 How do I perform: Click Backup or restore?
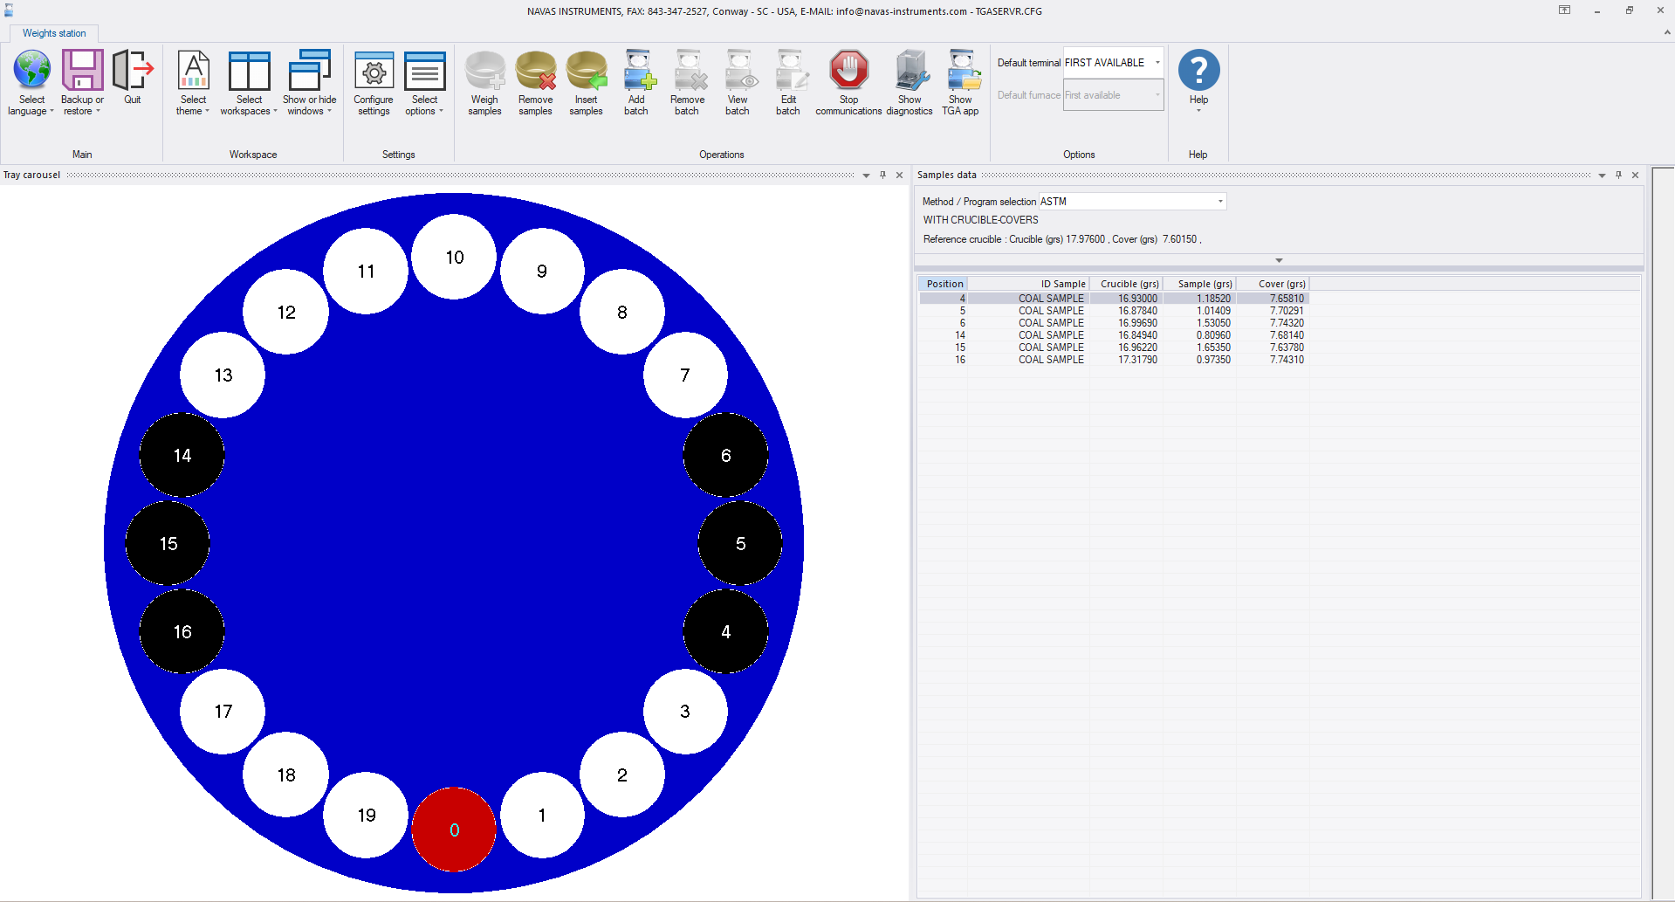coord(82,83)
